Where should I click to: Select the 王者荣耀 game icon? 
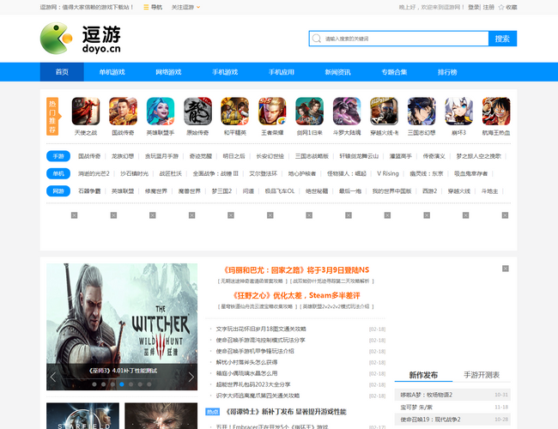(x=272, y=112)
